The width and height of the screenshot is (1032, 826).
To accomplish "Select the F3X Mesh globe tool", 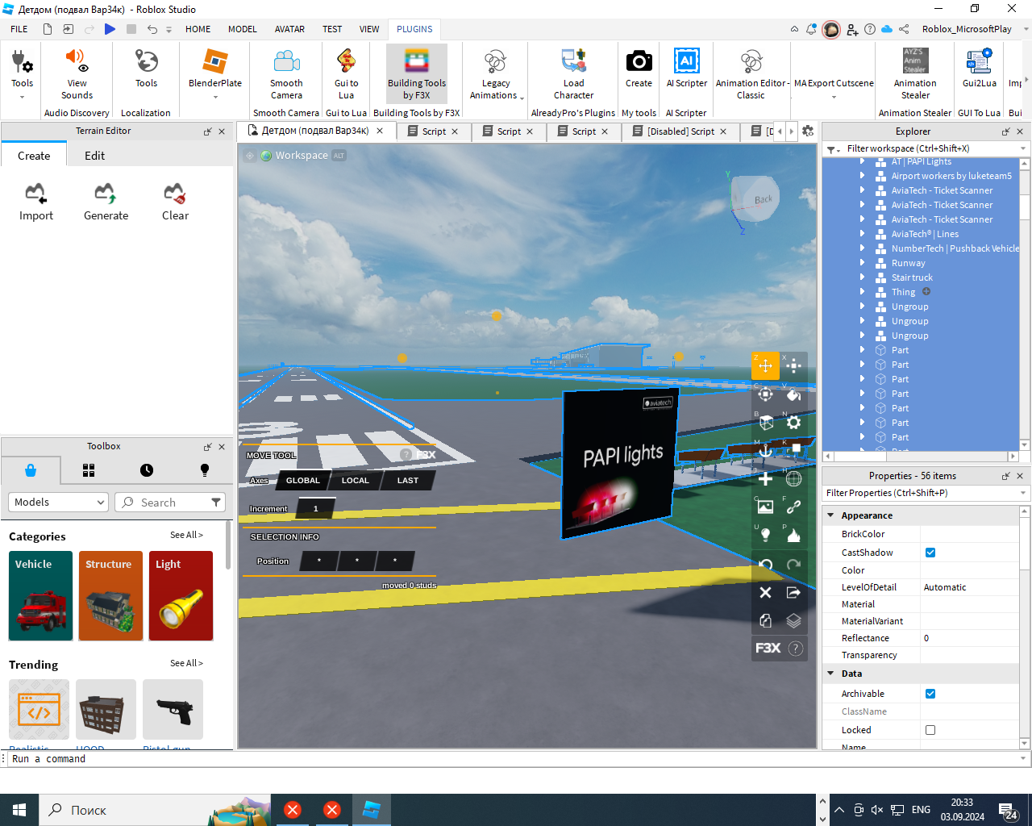I will [x=793, y=478].
